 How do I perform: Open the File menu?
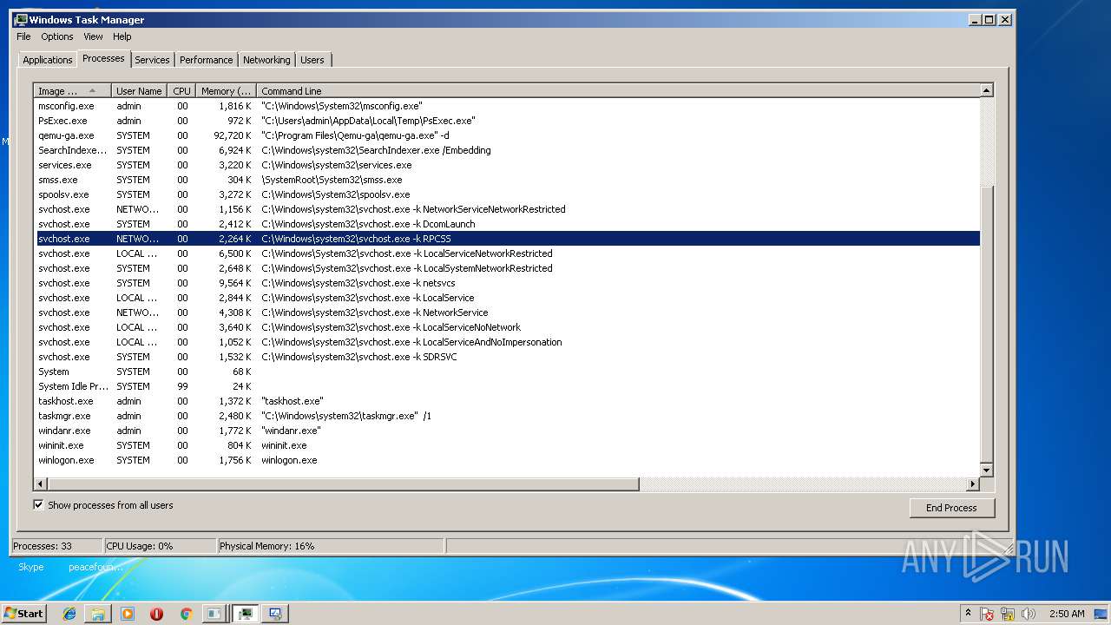click(x=23, y=36)
